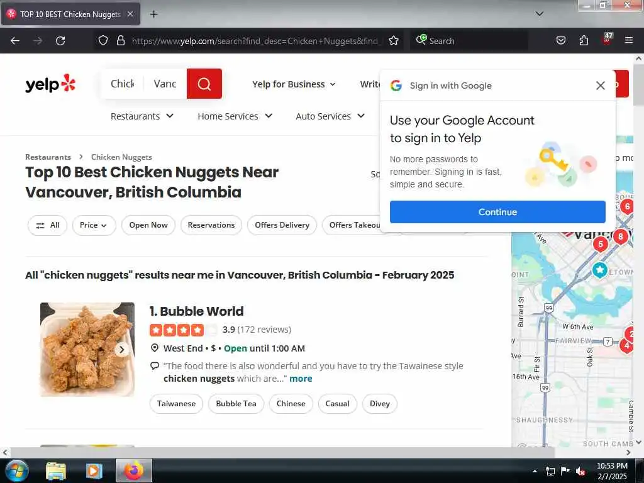Click the teal star map marker
This screenshot has width=644, height=483.
tap(599, 270)
